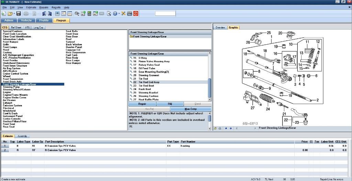Viewport: 352px width, 181px height.
Task: Click the new estimate icon
Action: pyautogui.click(x=3, y=14)
